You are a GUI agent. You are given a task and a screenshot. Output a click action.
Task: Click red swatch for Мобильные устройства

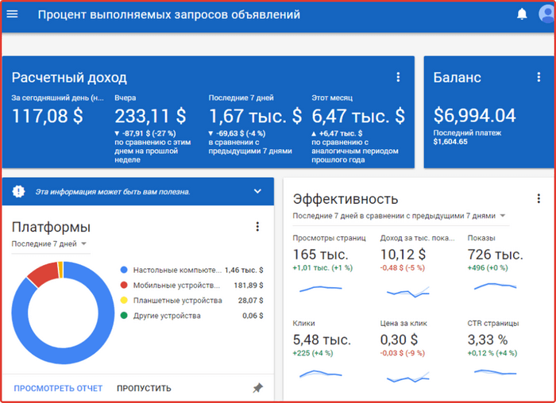pyautogui.click(x=124, y=285)
